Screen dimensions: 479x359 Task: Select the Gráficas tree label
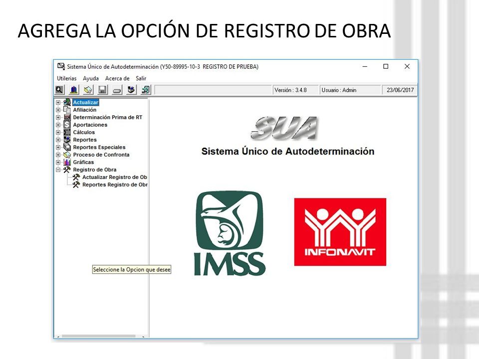pos(83,162)
